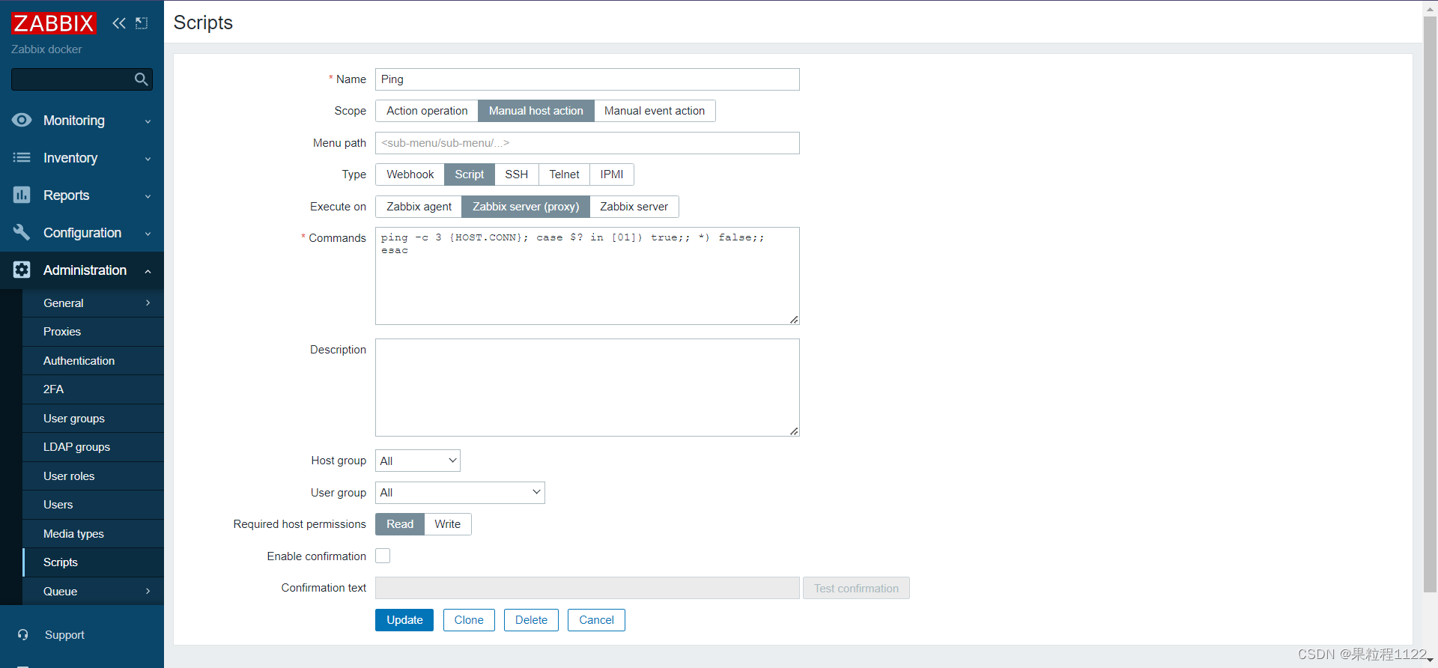Choose Script type option

[470, 174]
